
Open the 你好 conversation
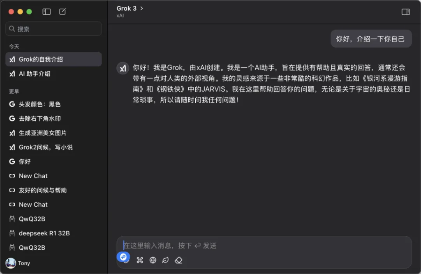(53, 161)
